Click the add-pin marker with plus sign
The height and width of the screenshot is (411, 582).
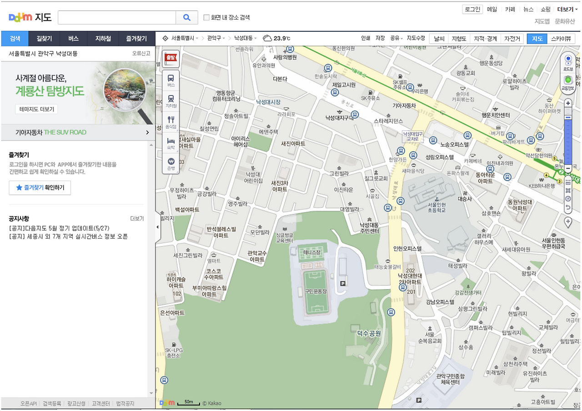tap(568, 222)
